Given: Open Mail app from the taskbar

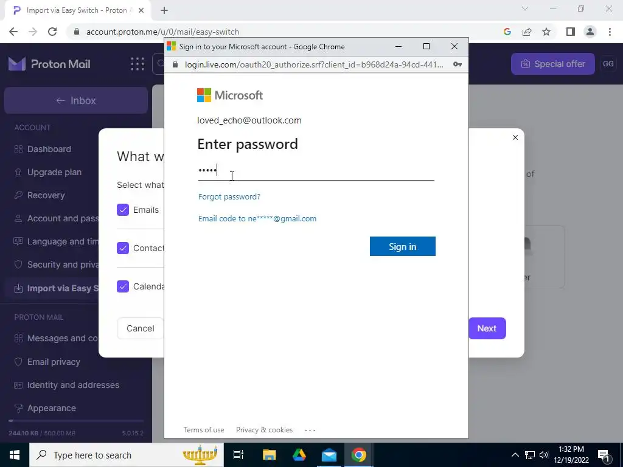Looking at the screenshot, I should click(x=329, y=455).
